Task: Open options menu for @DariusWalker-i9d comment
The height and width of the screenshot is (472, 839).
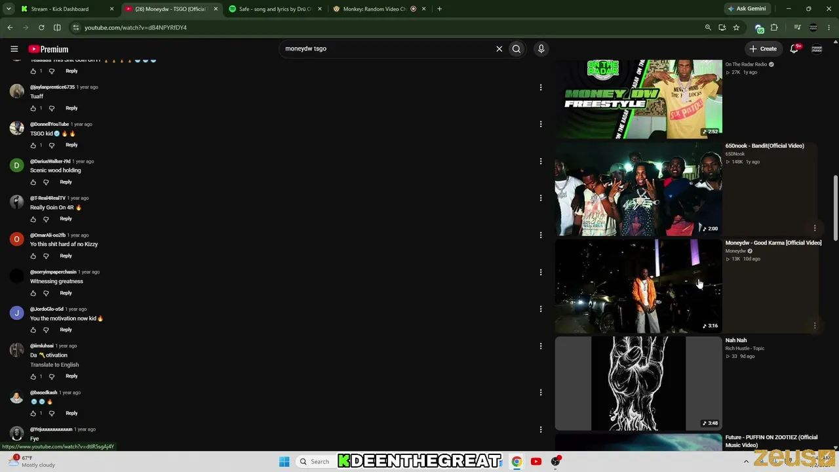Action: coord(541,161)
